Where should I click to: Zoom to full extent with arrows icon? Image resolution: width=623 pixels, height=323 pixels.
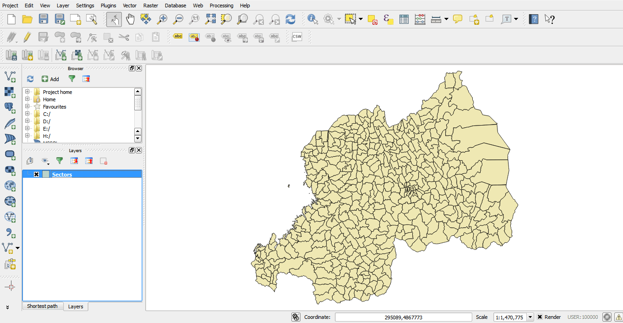coord(210,19)
